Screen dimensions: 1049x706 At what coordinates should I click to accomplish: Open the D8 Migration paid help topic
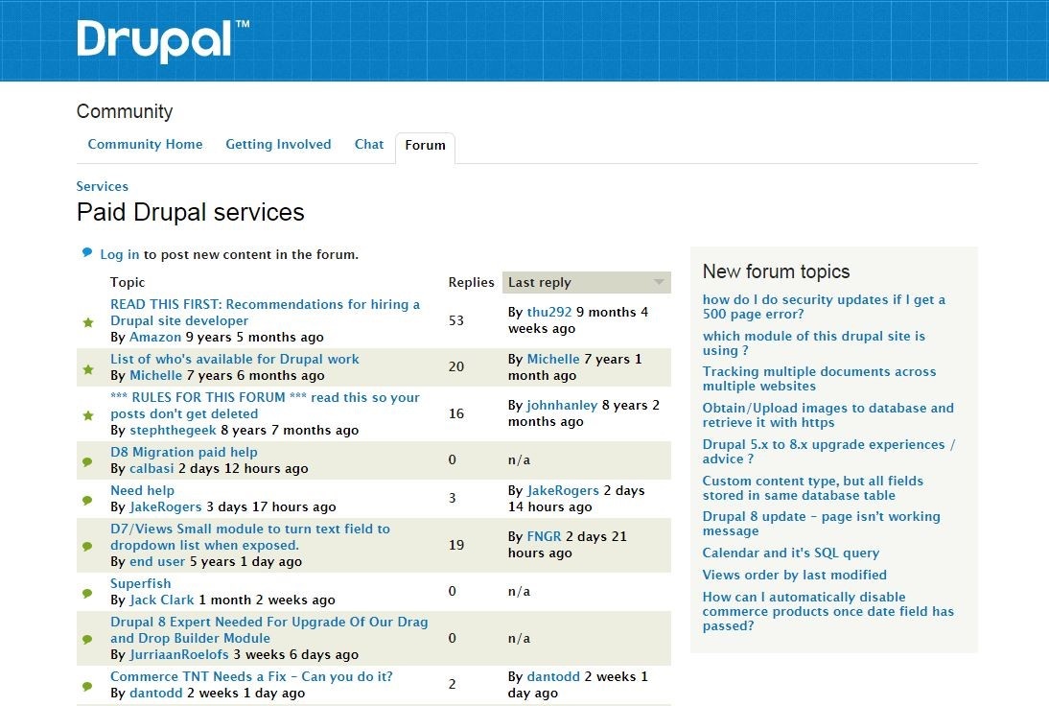184,452
